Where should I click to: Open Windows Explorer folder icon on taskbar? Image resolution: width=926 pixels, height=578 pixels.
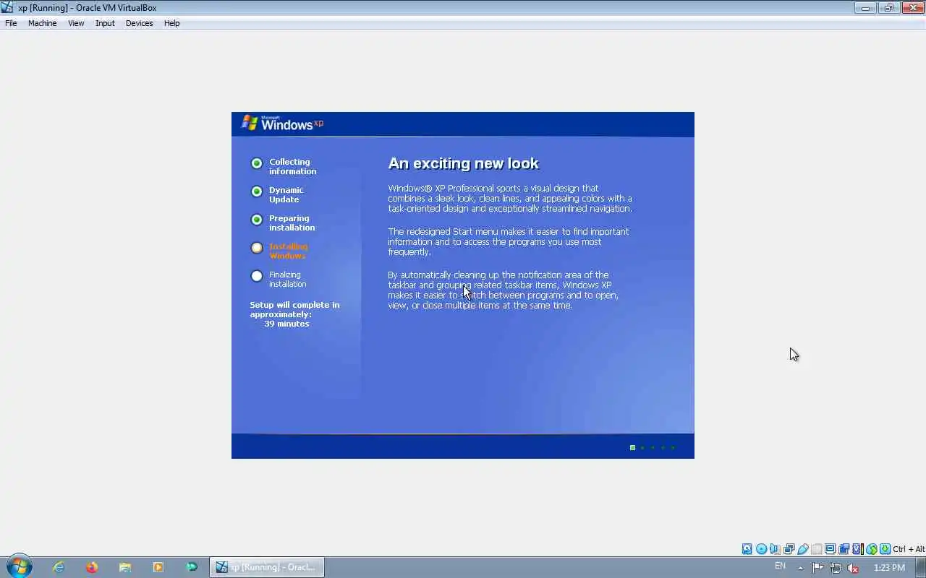(x=125, y=567)
